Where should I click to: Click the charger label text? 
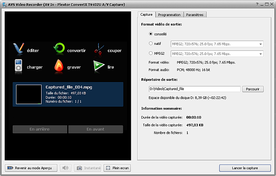[35, 67]
